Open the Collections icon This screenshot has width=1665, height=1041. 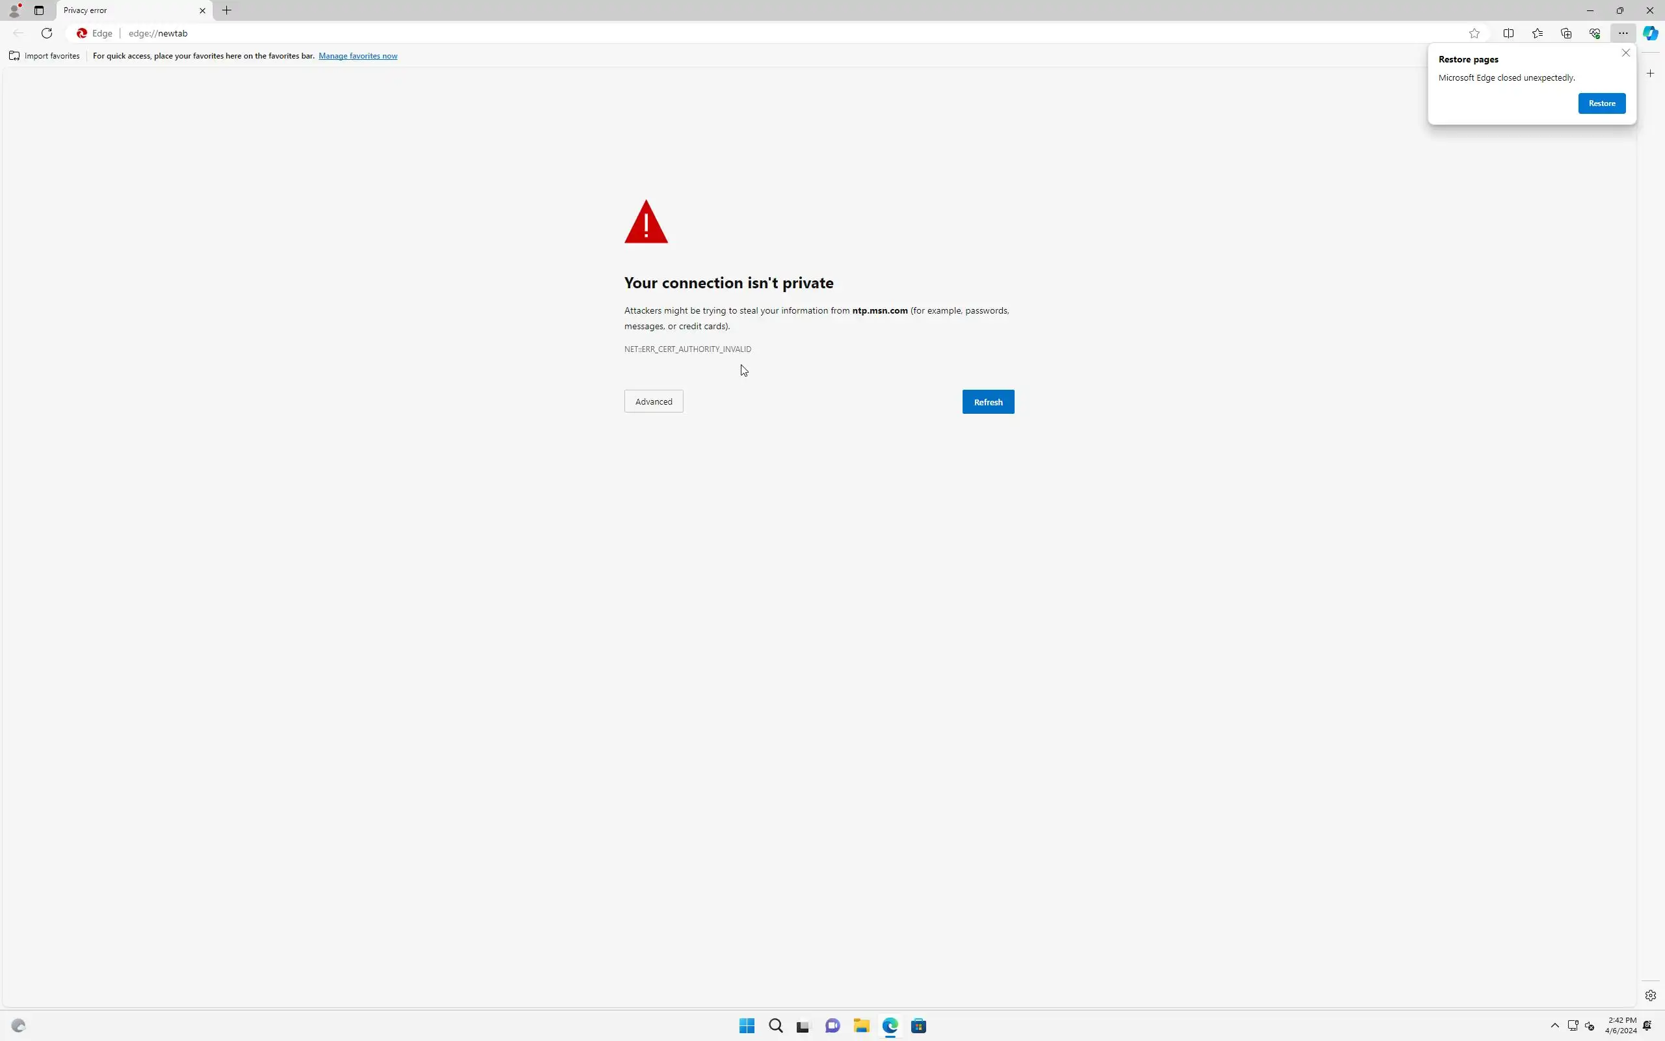click(1566, 33)
